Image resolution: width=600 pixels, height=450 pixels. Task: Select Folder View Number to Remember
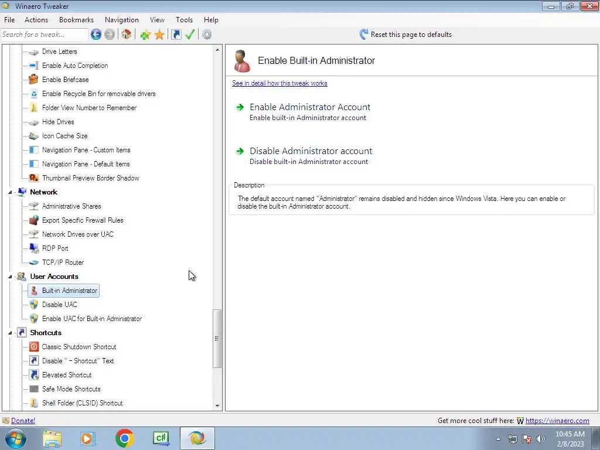89,108
